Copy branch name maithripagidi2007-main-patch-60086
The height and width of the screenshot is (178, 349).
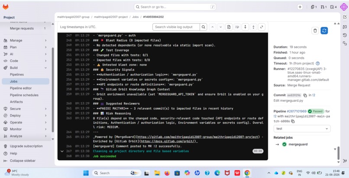click(293, 121)
